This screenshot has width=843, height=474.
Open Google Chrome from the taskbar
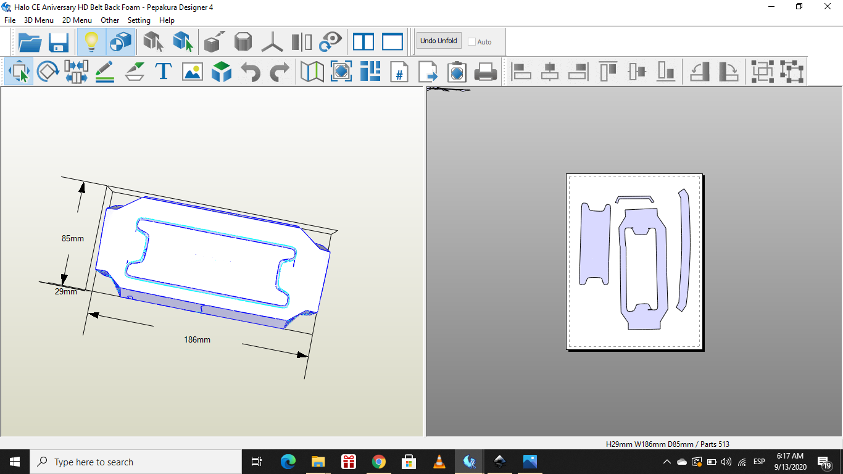coord(379,462)
